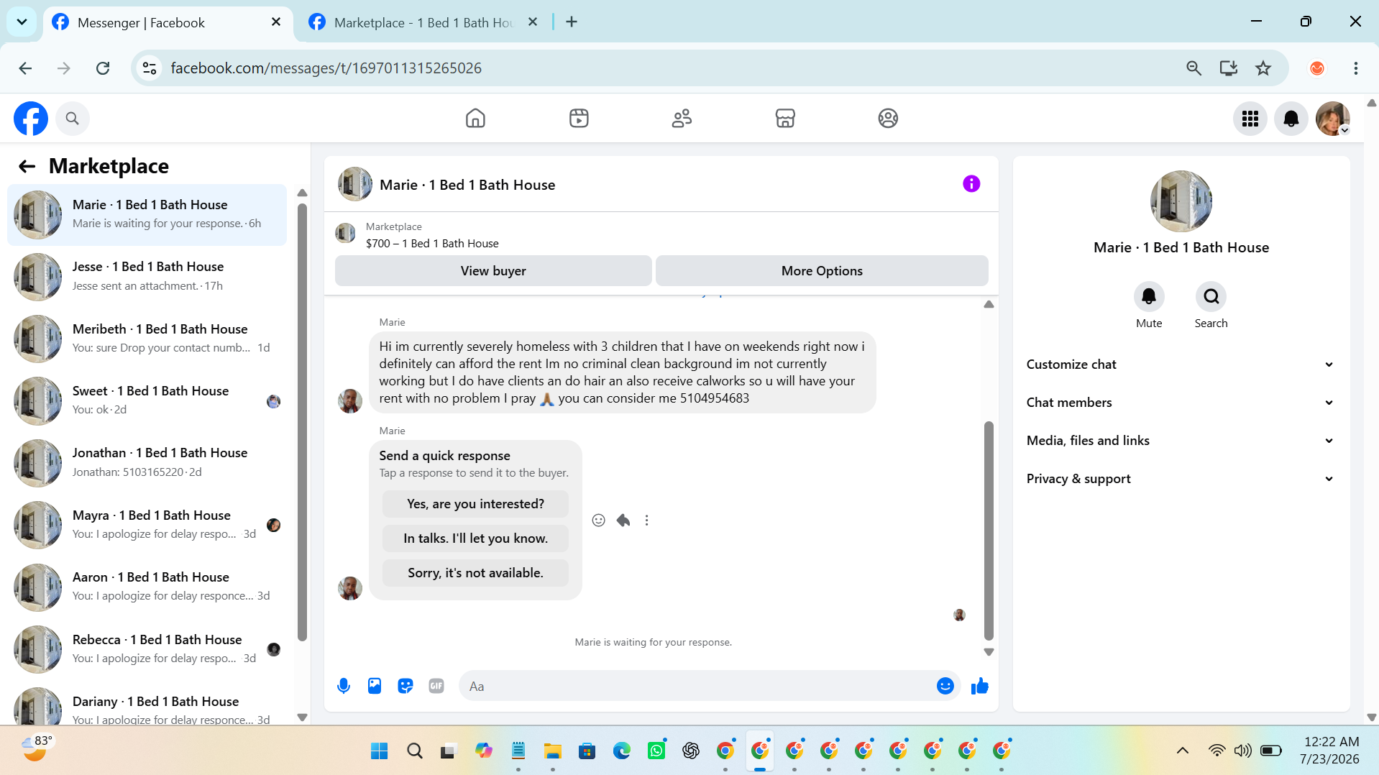
Task: Open Jesse's 1 Bed 1 Bath House chat
Action: click(x=147, y=277)
